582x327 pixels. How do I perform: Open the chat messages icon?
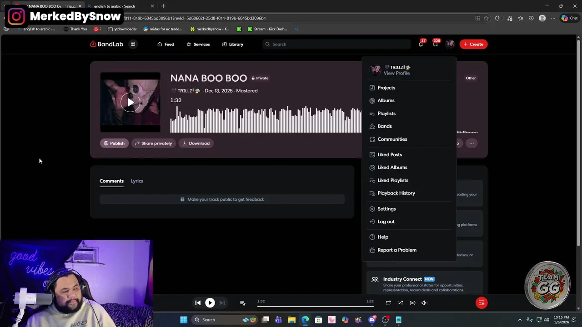435,44
